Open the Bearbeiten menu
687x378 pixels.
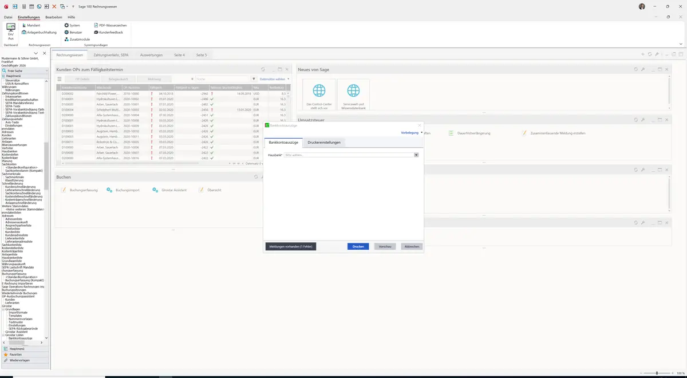54,17
